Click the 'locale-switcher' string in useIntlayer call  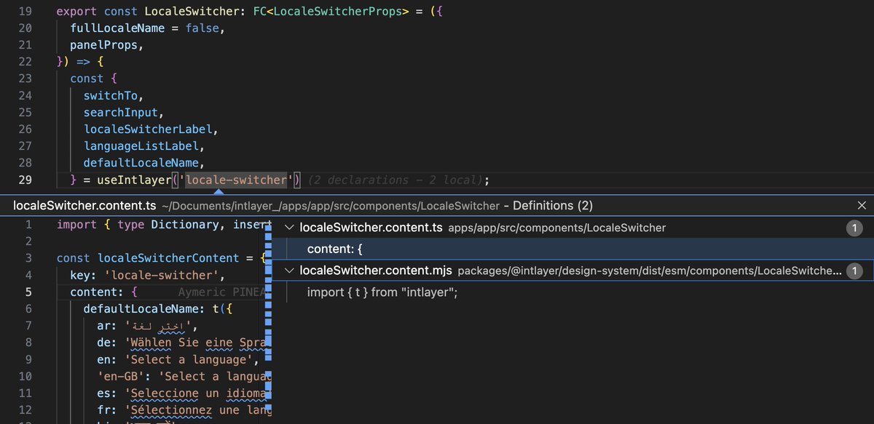coord(237,180)
